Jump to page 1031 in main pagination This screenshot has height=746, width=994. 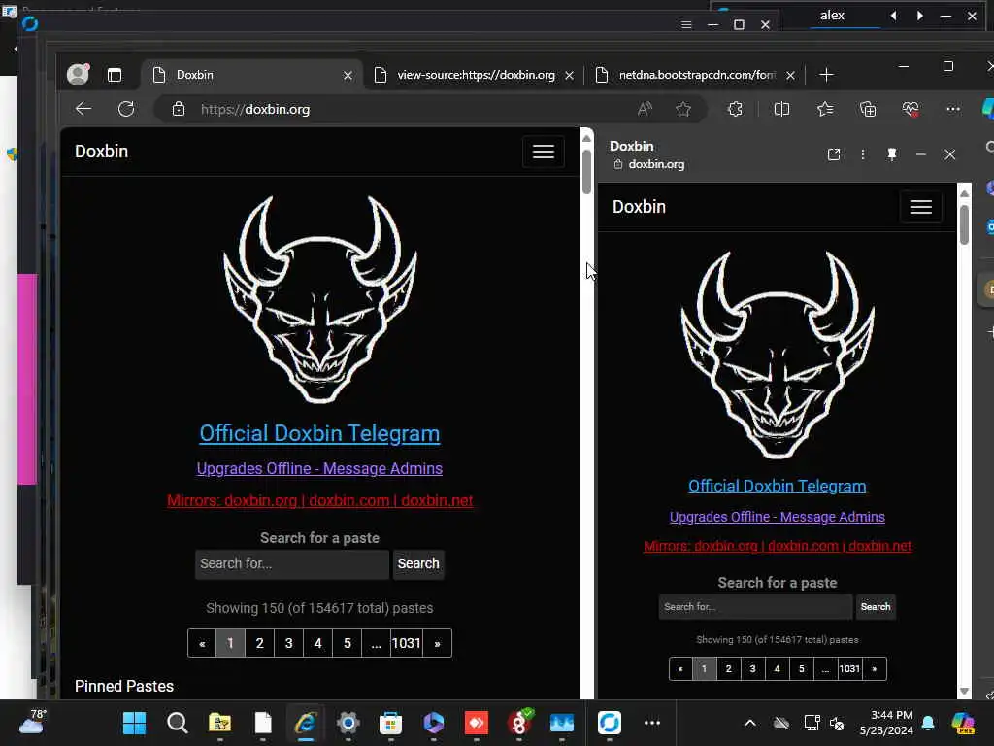(407, 643)
